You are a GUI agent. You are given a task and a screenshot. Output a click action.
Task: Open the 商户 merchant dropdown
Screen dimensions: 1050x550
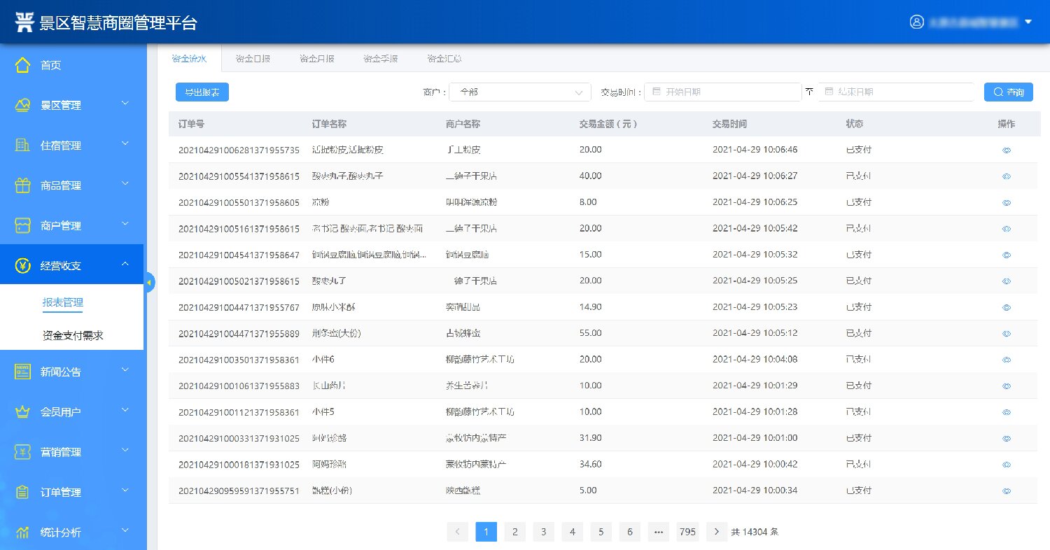pos(520,92)
